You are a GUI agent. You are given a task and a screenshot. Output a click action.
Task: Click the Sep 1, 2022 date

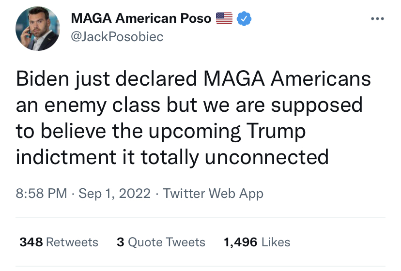tap(114, 194)
